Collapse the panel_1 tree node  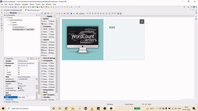[x=9, y=25]
